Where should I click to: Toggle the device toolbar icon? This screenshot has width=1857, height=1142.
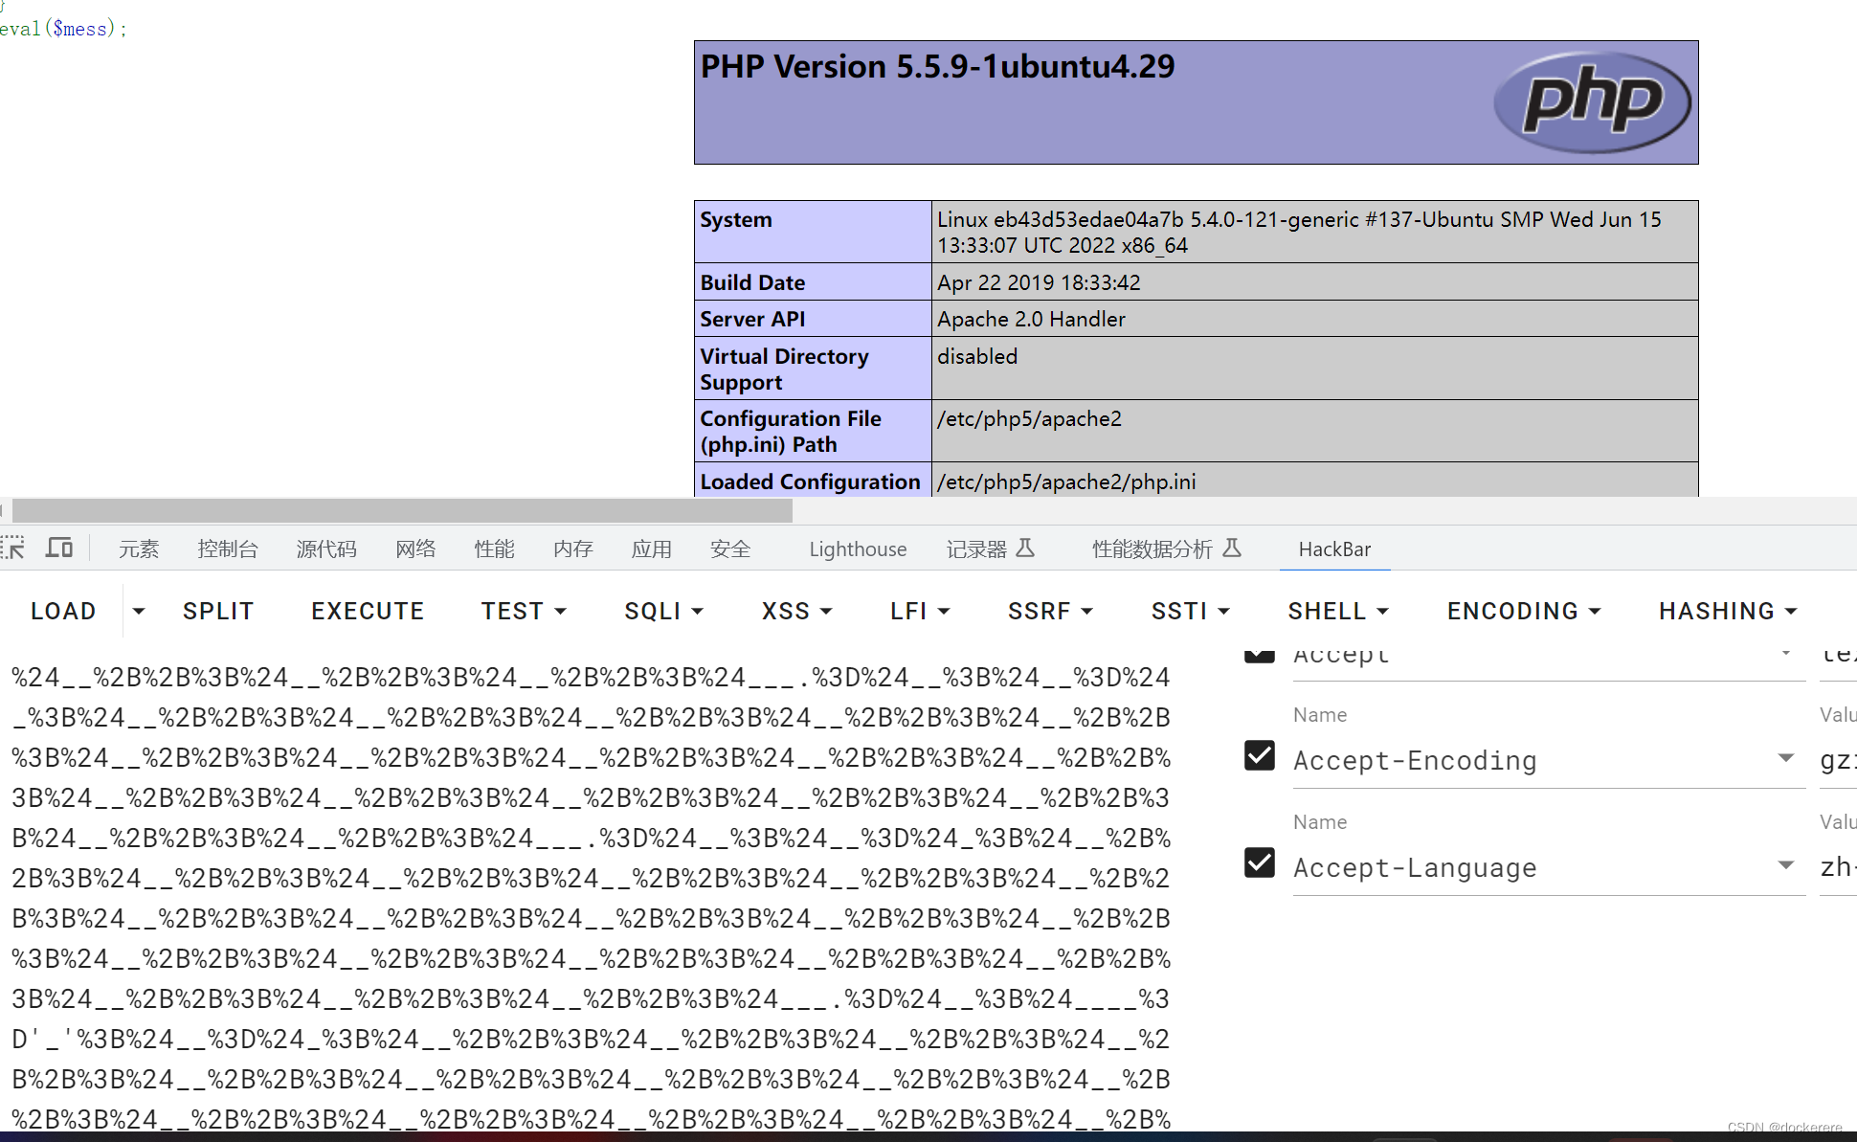point(59,548)
